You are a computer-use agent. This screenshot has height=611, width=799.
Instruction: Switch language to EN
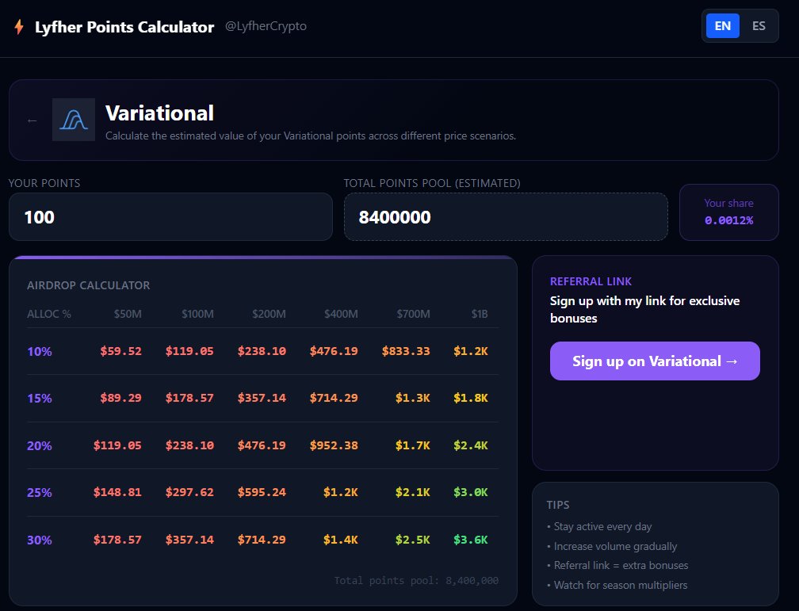[x=722, y=26]
